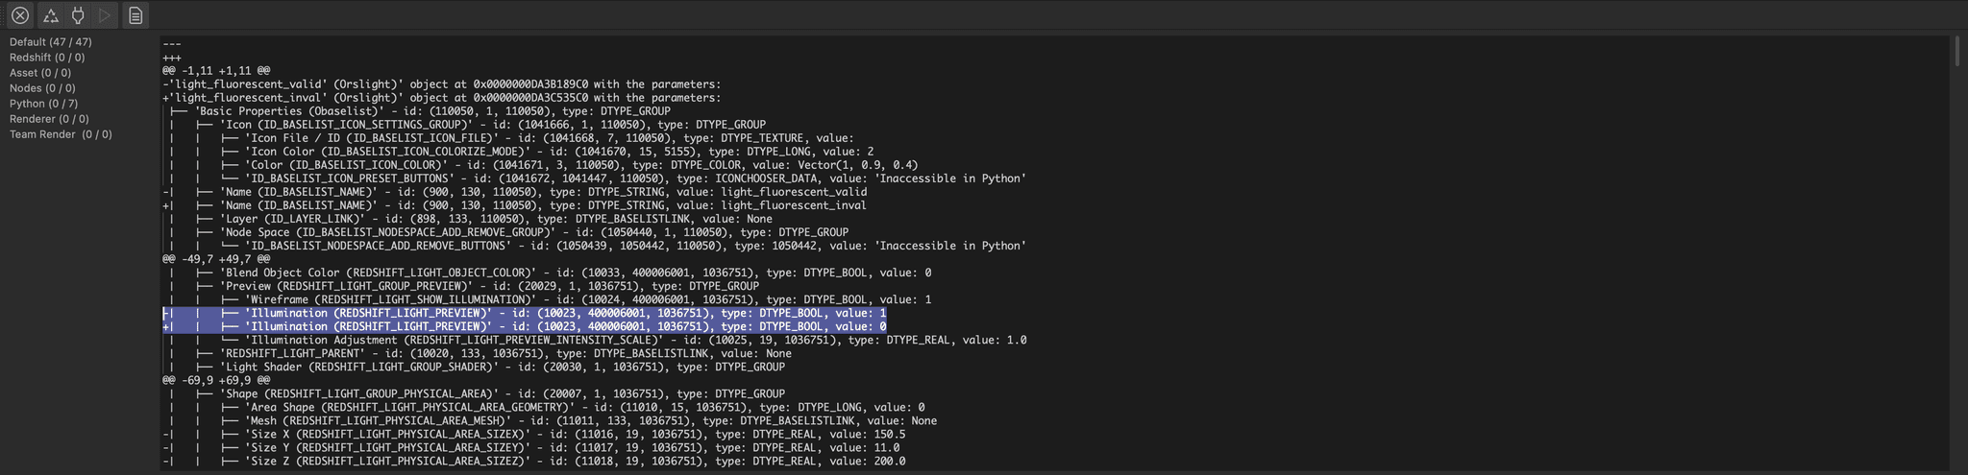Screen dimensions: 1968x475
Task: Click highlighted removed Illumination value: 1 line
Action: click(x=525, y=314)
